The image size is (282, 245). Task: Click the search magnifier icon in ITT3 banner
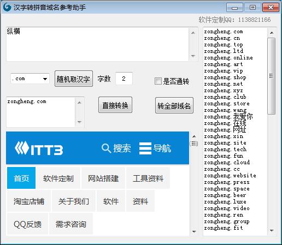click(106, 148)
